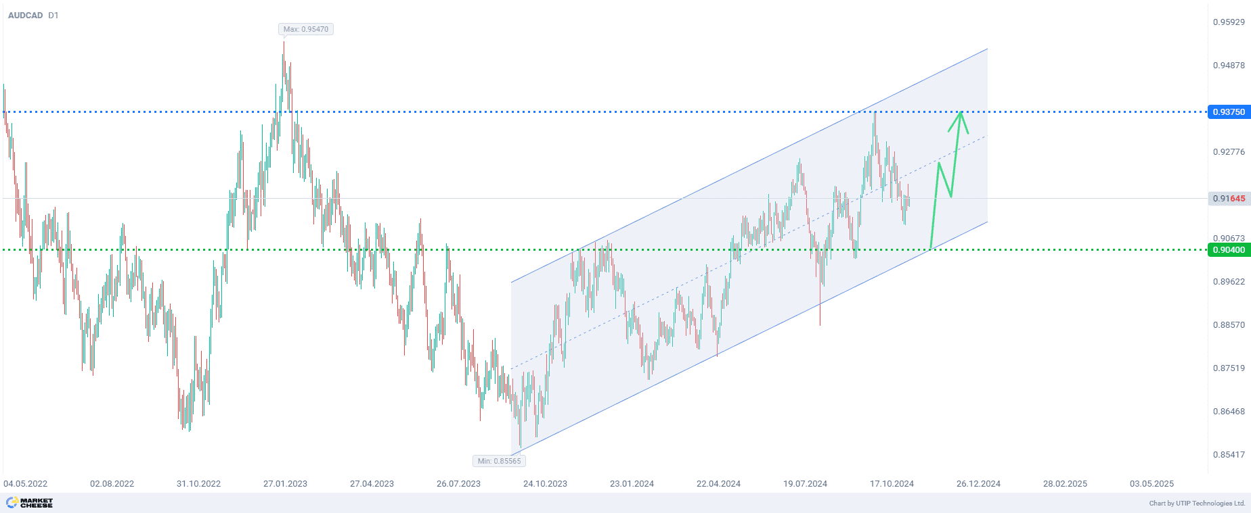
Task: Click the 0.92776 price scale value
Action: click(1228, 152)
